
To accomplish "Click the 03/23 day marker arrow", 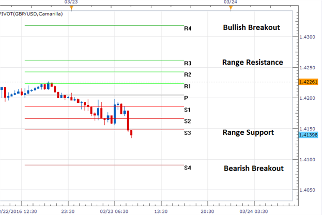I will click(x=71, y=8).
